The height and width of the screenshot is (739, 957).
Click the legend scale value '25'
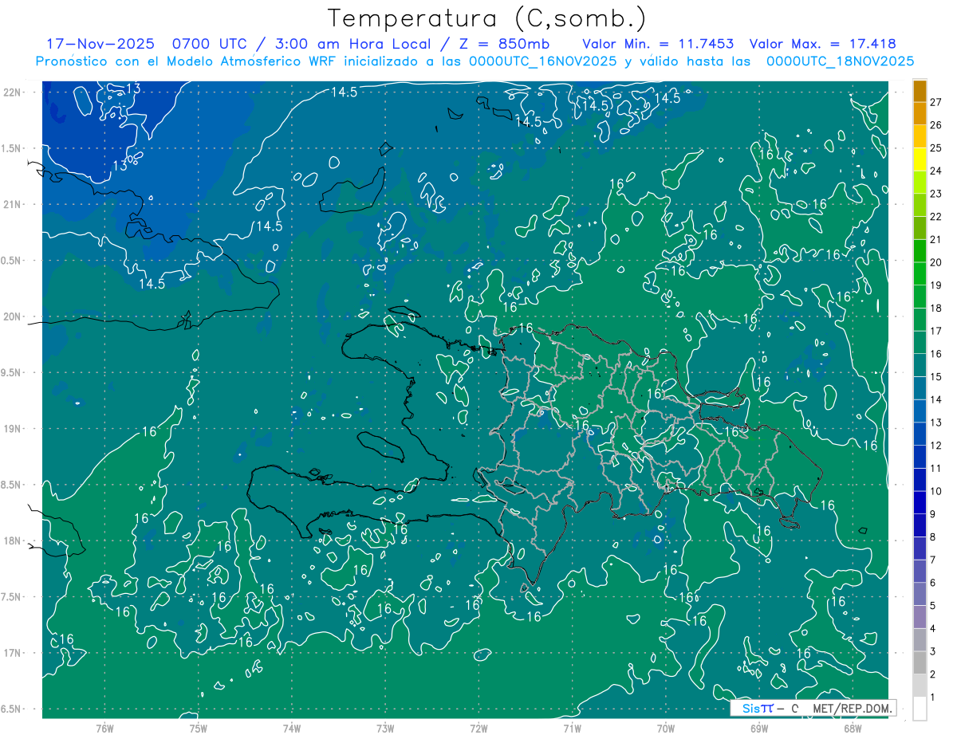click(x=936, y=148)
